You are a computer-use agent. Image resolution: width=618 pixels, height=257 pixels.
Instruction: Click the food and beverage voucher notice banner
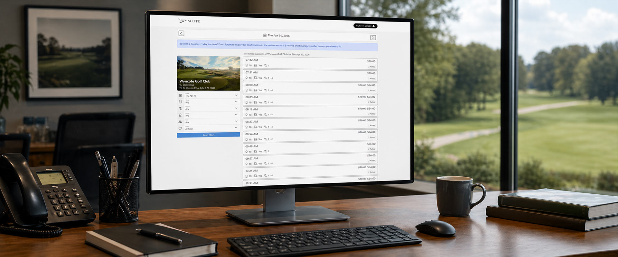coord(277,45)
